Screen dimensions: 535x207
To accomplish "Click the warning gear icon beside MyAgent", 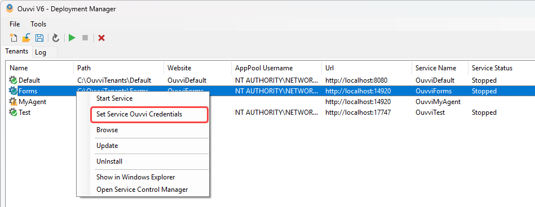I will [x=13, y=101].
